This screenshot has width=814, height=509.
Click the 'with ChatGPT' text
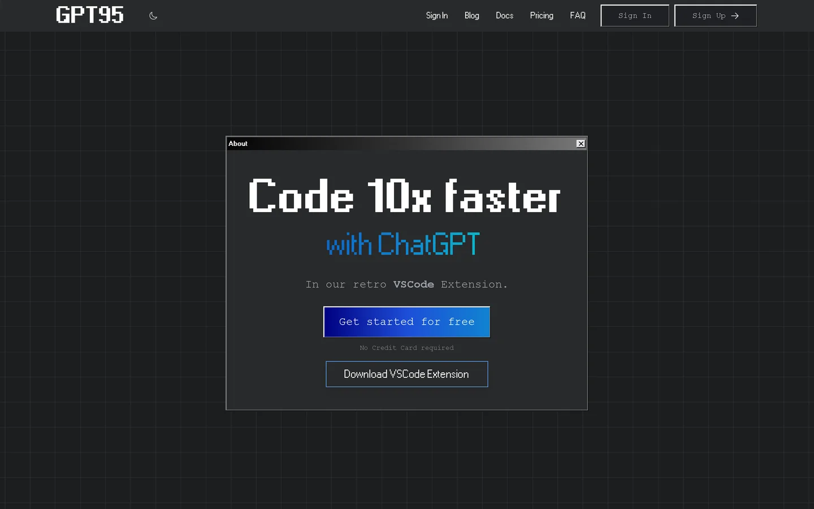pyautogui.click(x=403, y=244)
